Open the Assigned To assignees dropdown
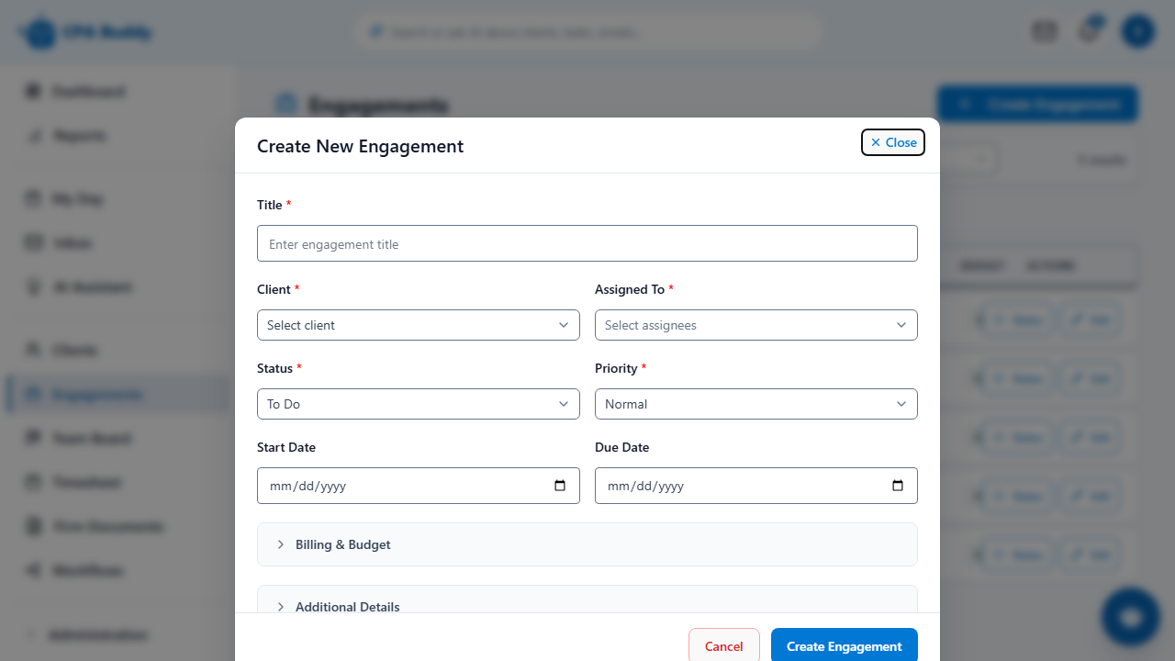 point(756,325)
